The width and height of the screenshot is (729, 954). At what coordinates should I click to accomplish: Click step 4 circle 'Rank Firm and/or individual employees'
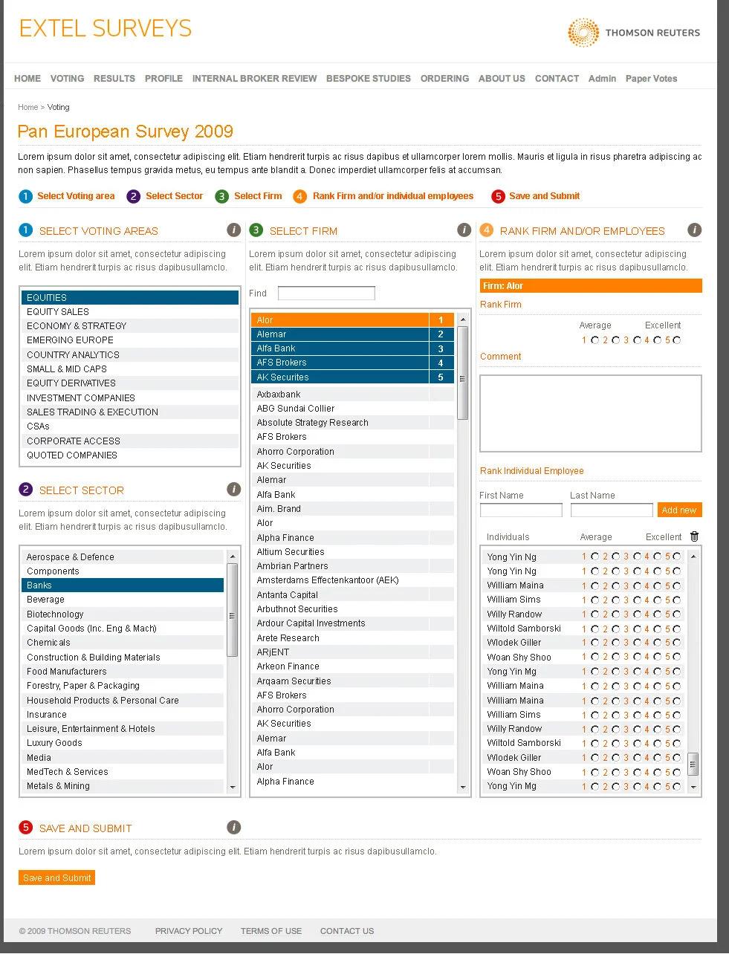(299, 195)
